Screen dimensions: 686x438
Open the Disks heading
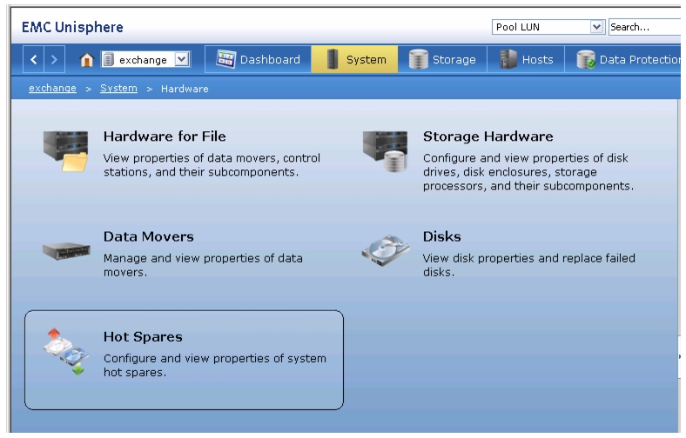pos(442,236)
